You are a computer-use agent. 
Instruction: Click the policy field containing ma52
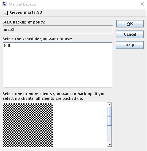[x=58, y=30]
